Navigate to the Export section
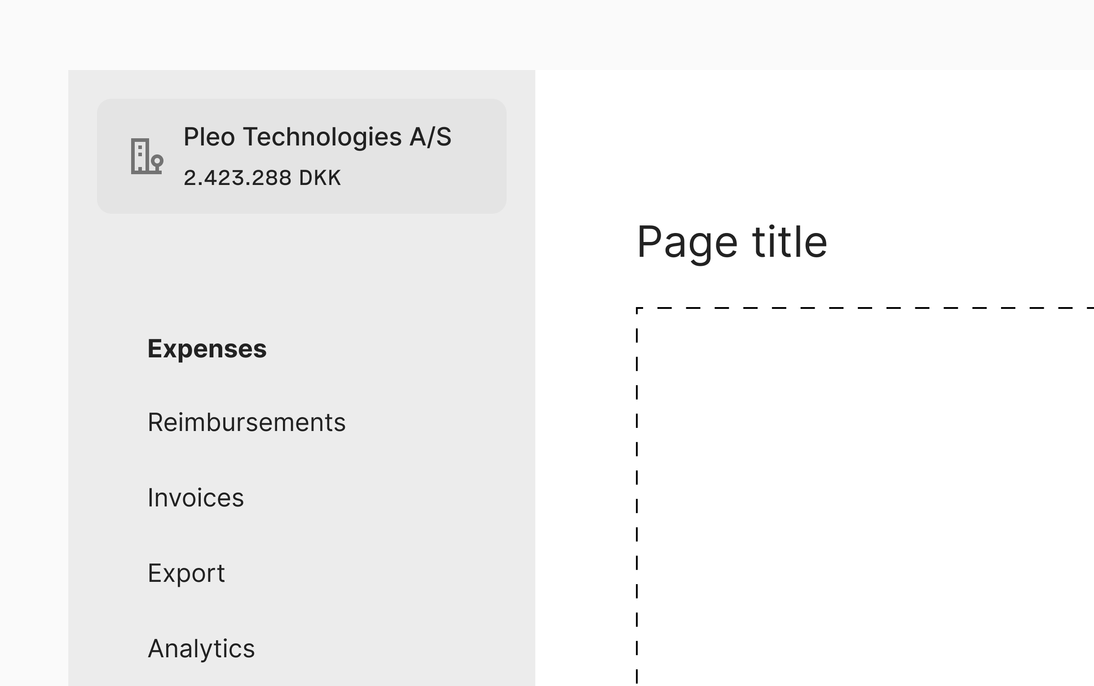Screen dimensions: 1094x686 (x=186, y=573)
